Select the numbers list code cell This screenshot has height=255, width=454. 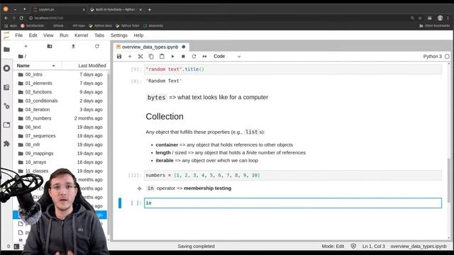(x=293, y=175)
